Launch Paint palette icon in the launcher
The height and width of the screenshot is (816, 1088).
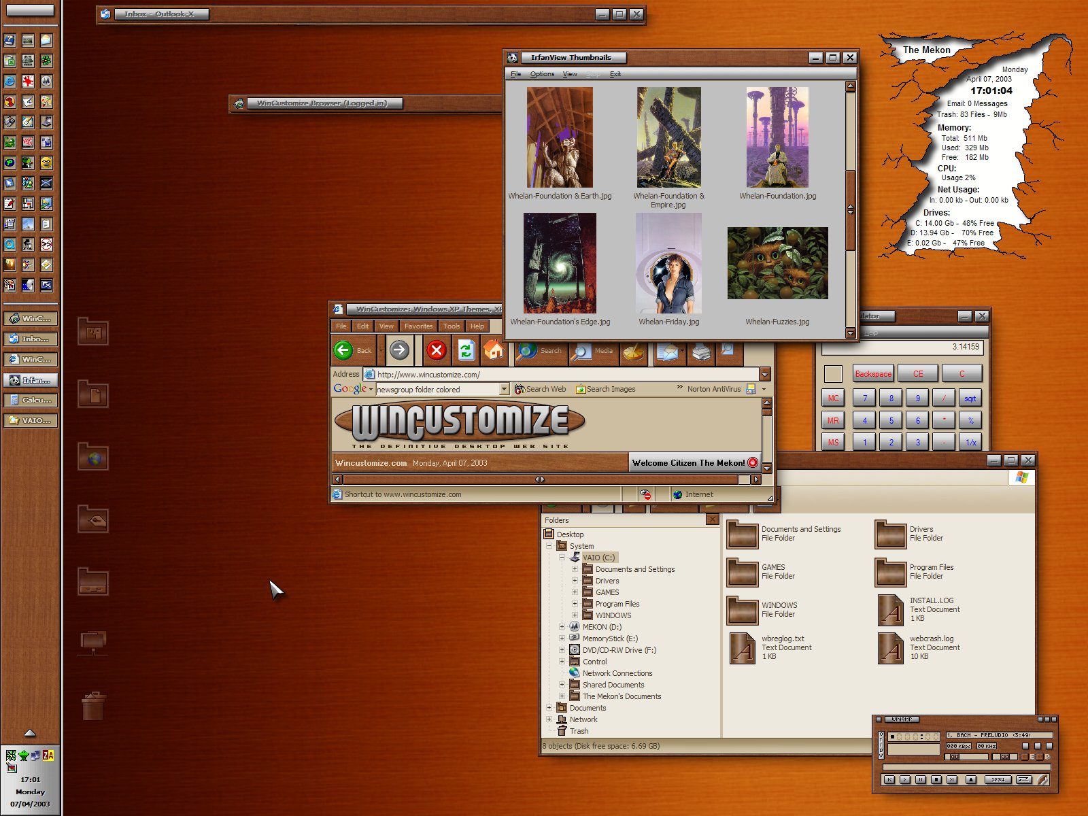46,101
